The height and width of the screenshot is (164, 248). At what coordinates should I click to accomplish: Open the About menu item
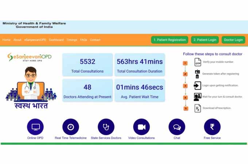click(17, 40)
